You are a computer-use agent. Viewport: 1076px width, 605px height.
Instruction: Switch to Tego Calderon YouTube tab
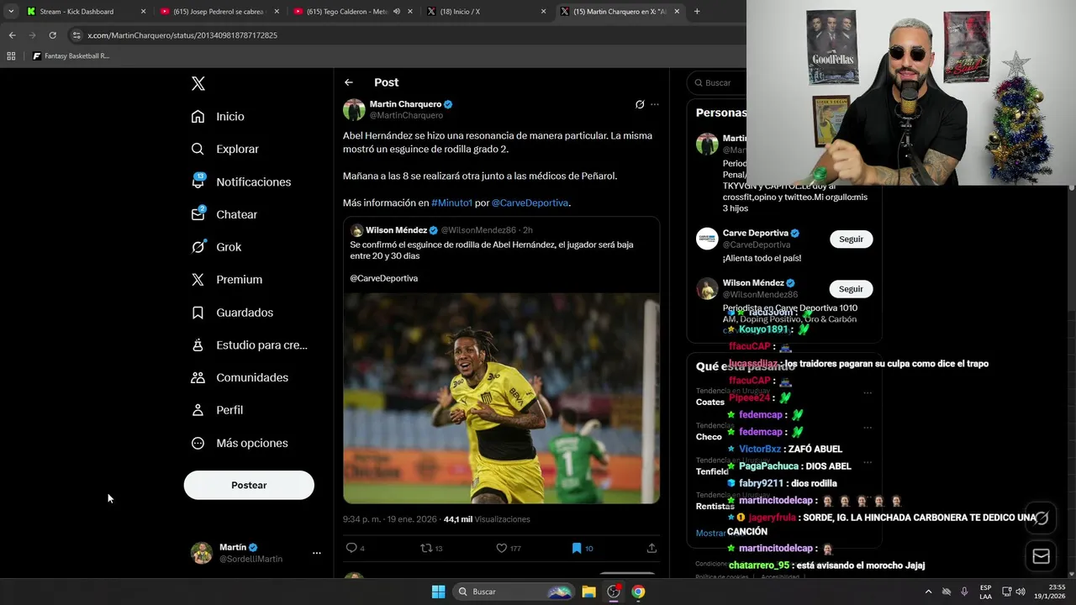(x=351, y=12)
